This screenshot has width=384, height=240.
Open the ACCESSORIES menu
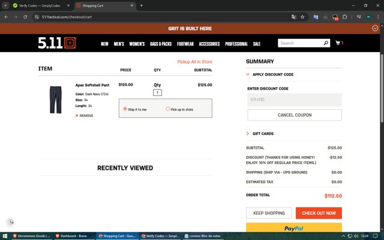point(209,44)
